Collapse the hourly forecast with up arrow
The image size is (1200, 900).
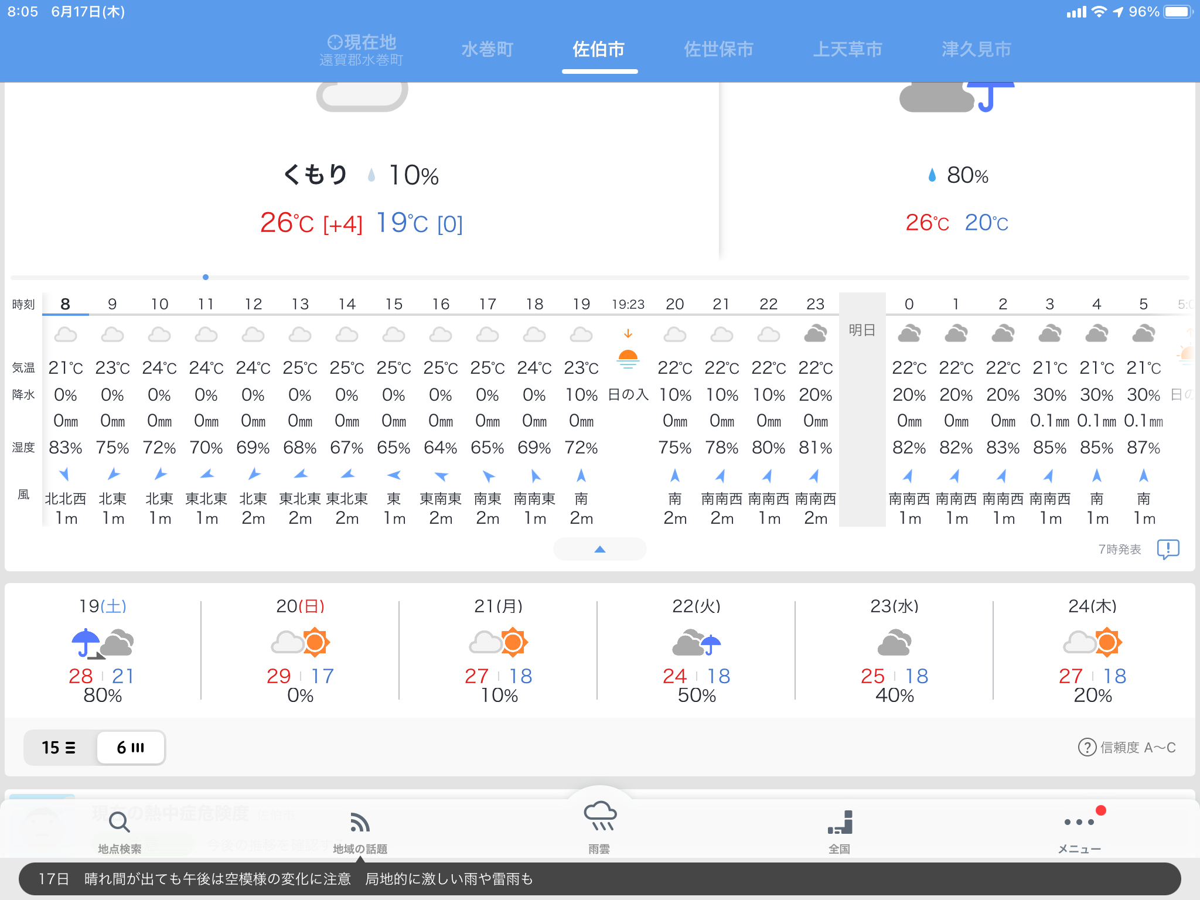(x=599, y=549)
